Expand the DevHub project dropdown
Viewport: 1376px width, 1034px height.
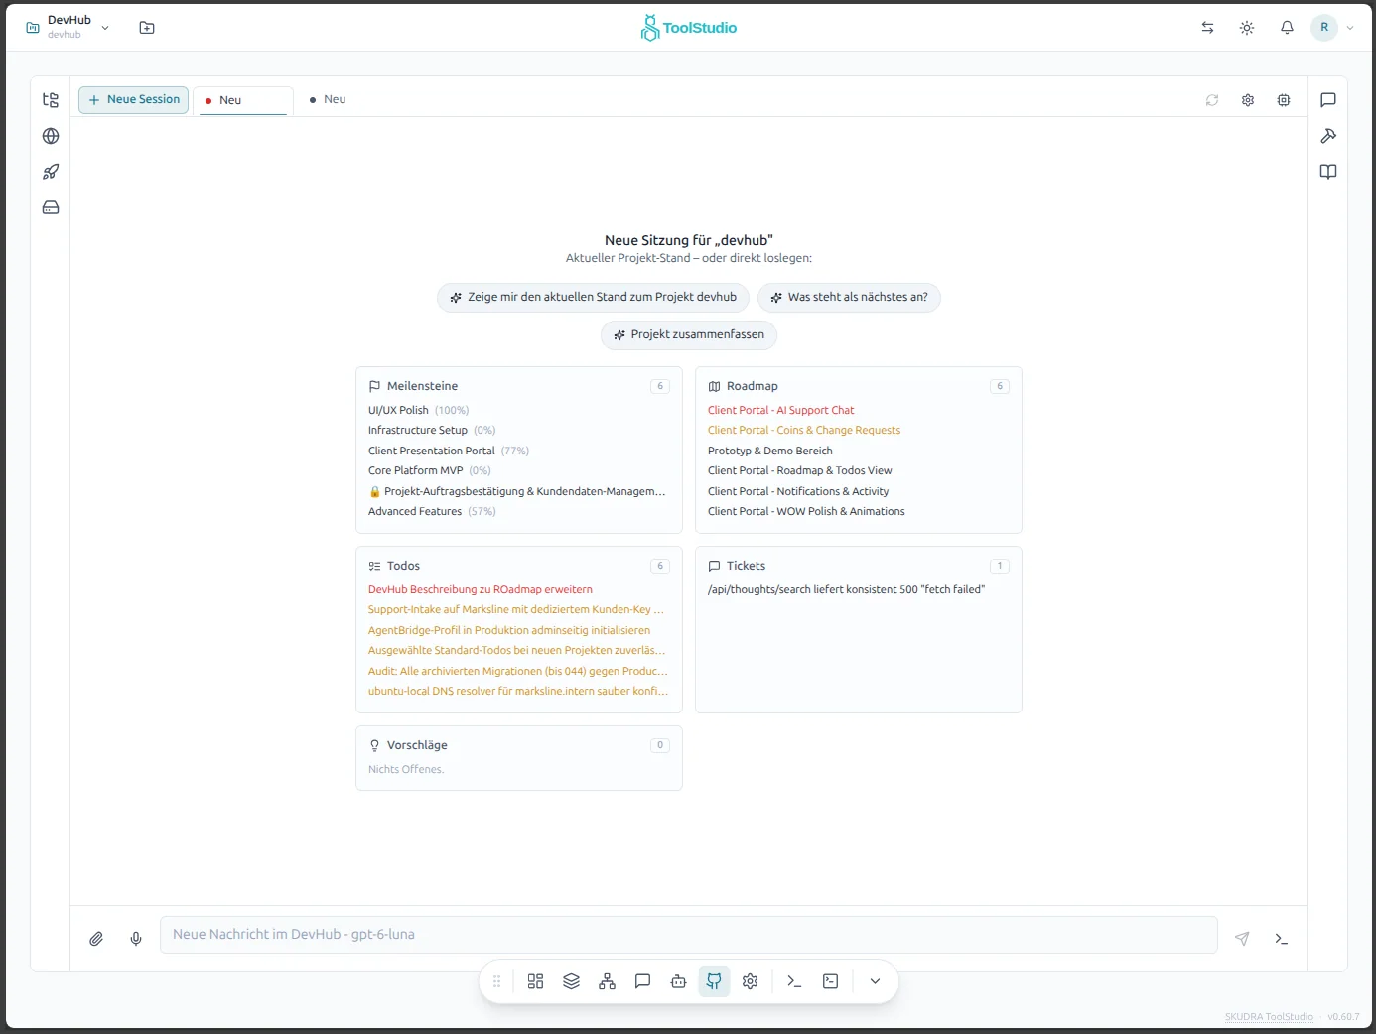coord(105,28)
